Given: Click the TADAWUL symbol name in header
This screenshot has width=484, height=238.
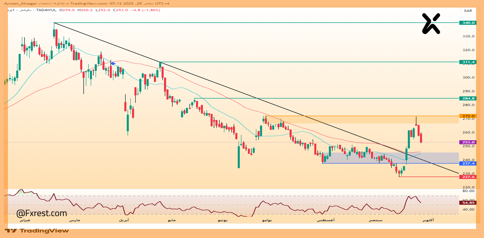Looking at the screenshot, I should (46, 10).
